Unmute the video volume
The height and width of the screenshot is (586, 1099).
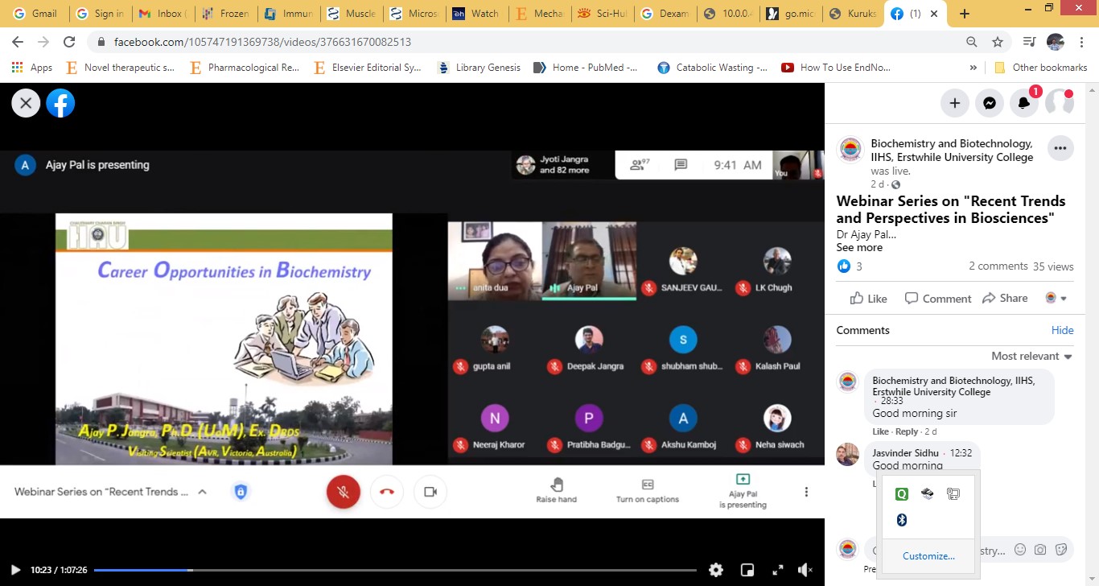(805, 570)
